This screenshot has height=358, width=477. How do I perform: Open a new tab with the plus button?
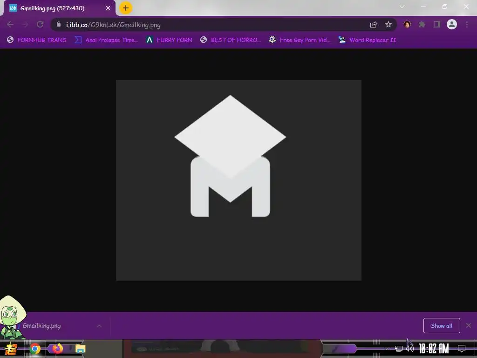[x=126, y=8]
